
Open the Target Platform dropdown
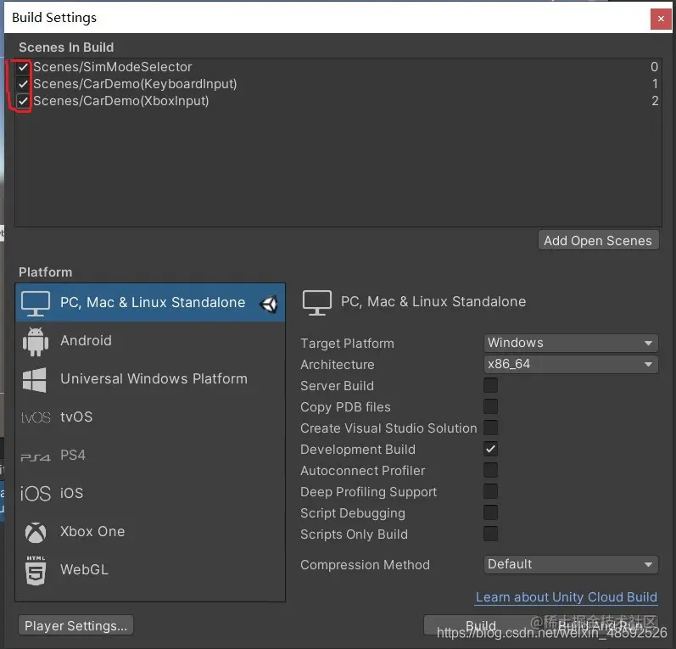point(571,343)
